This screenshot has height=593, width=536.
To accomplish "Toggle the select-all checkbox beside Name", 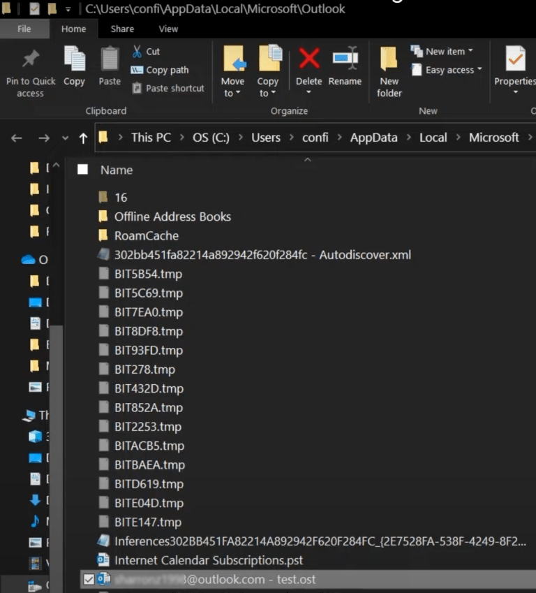I will (83, 170).
